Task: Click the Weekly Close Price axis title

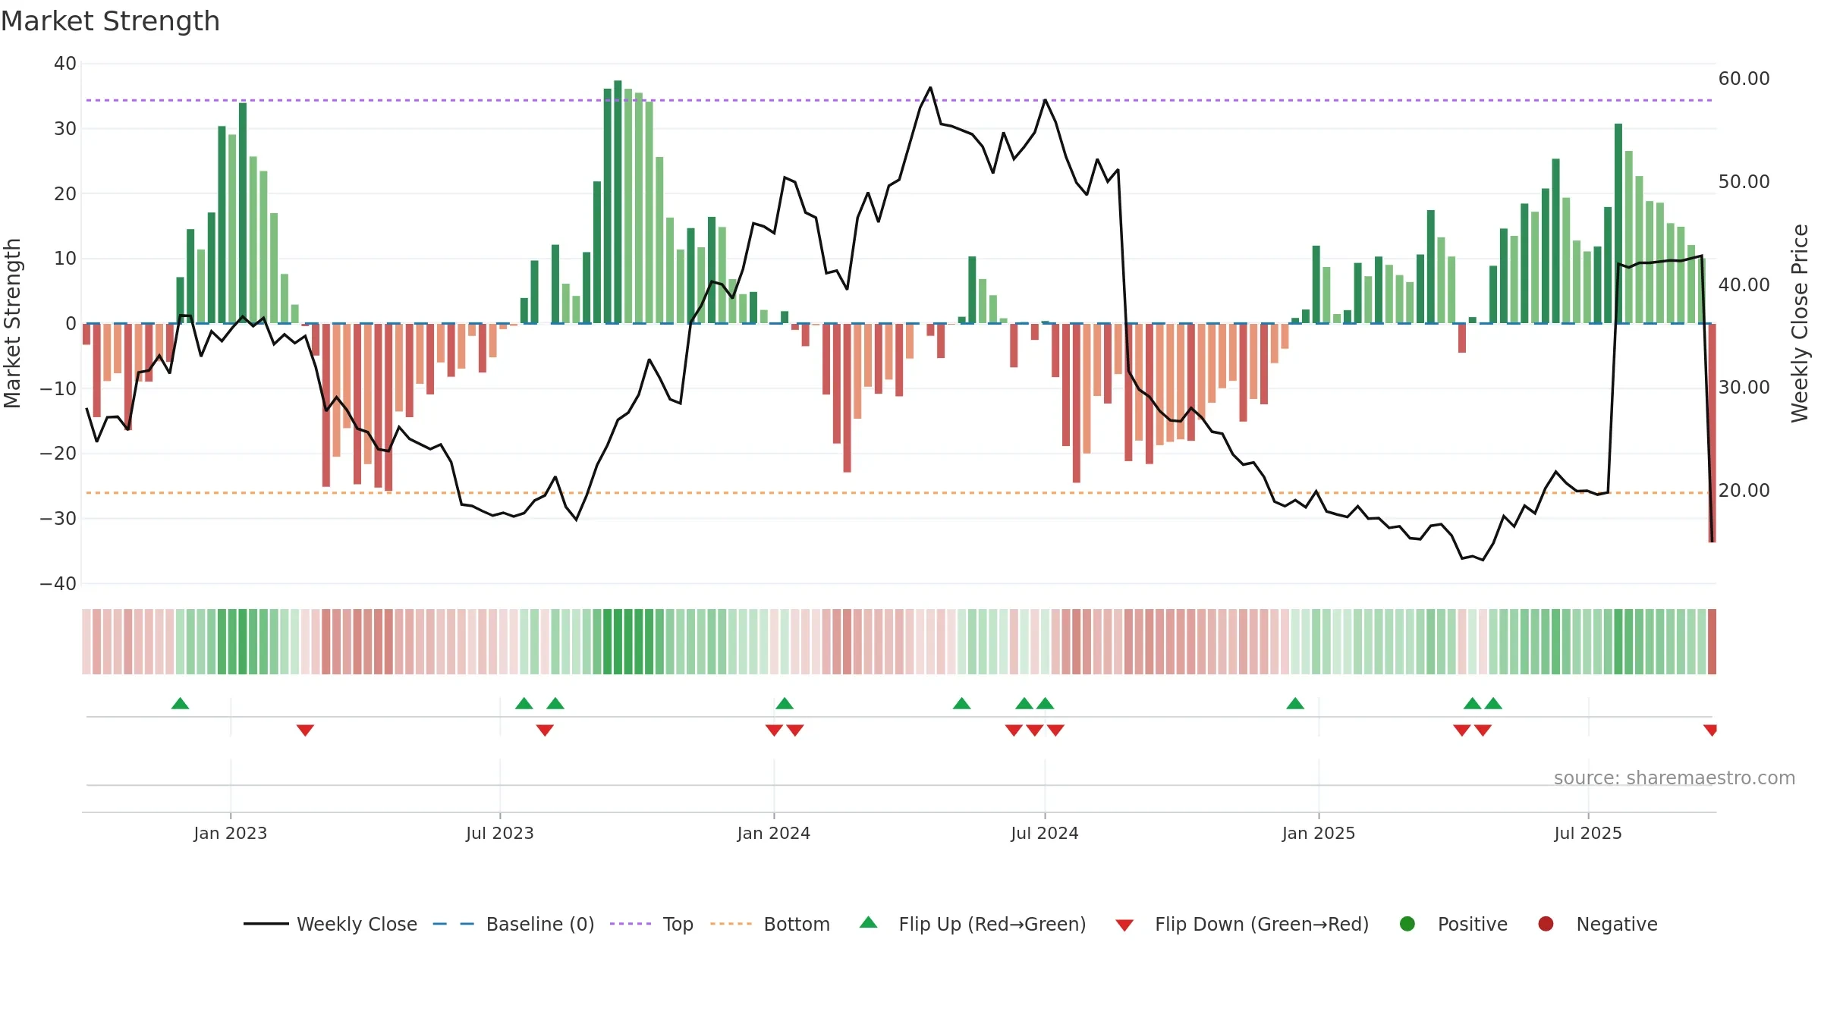Action: click(x=1800, y=323)
